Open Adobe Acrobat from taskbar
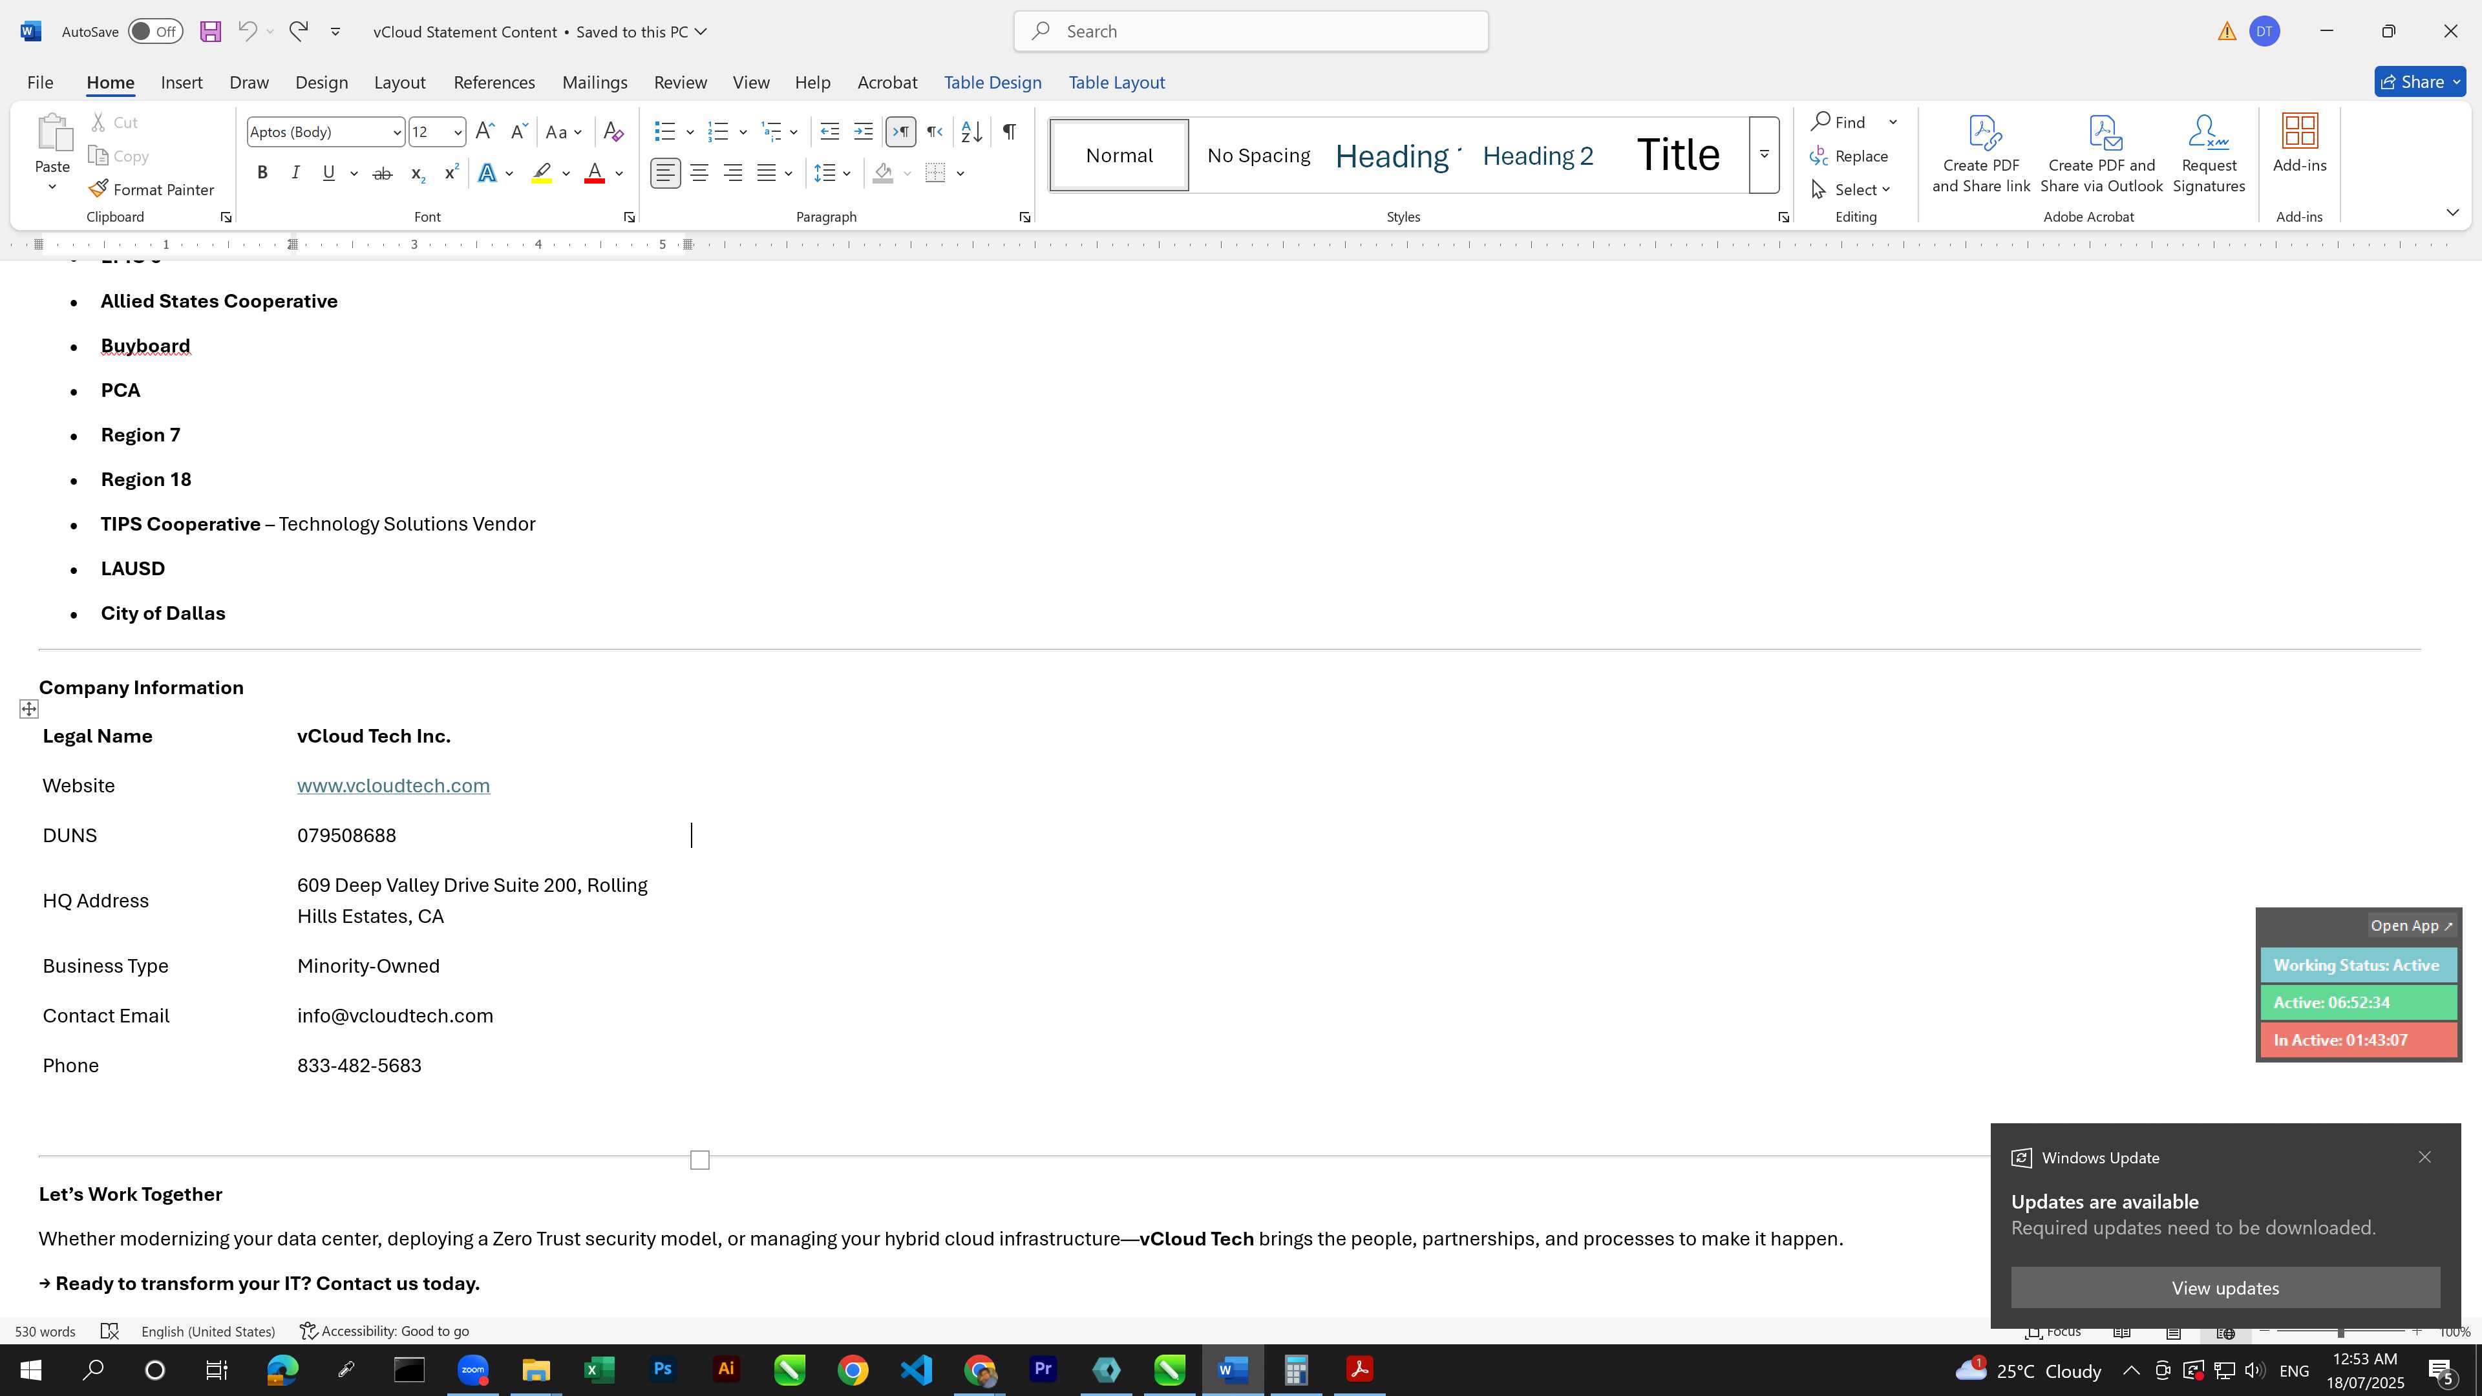 click(x=1359, y=1370)
